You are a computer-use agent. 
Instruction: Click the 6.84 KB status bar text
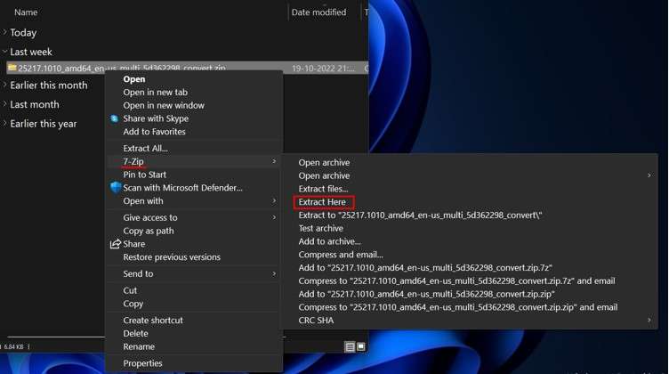14,346
